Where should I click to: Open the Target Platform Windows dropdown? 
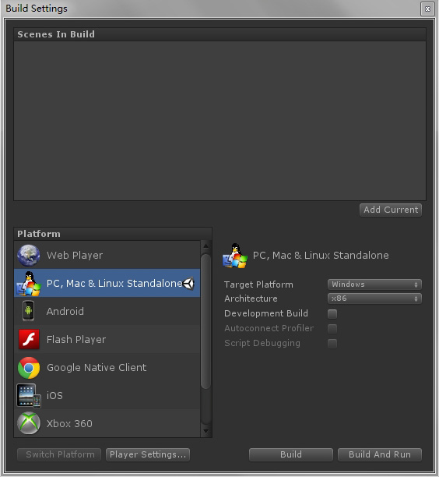point(374,284)
